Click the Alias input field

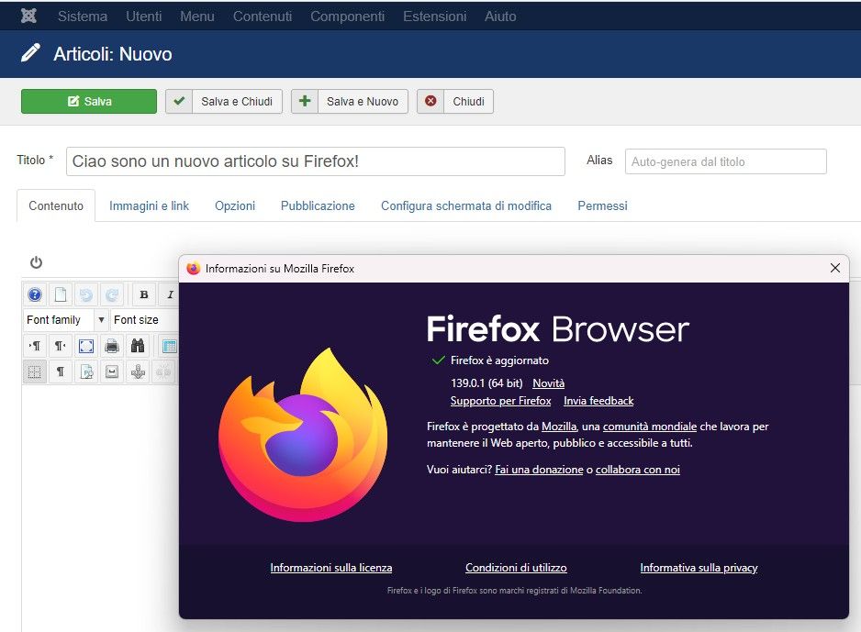click(726, 161)
